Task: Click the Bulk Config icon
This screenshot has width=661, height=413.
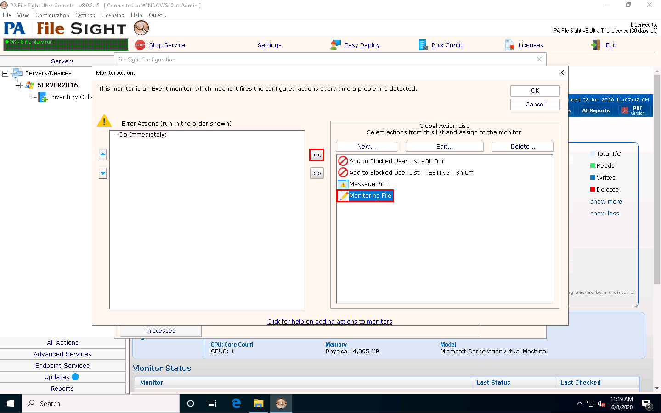Action: click(x=423, y=45)
